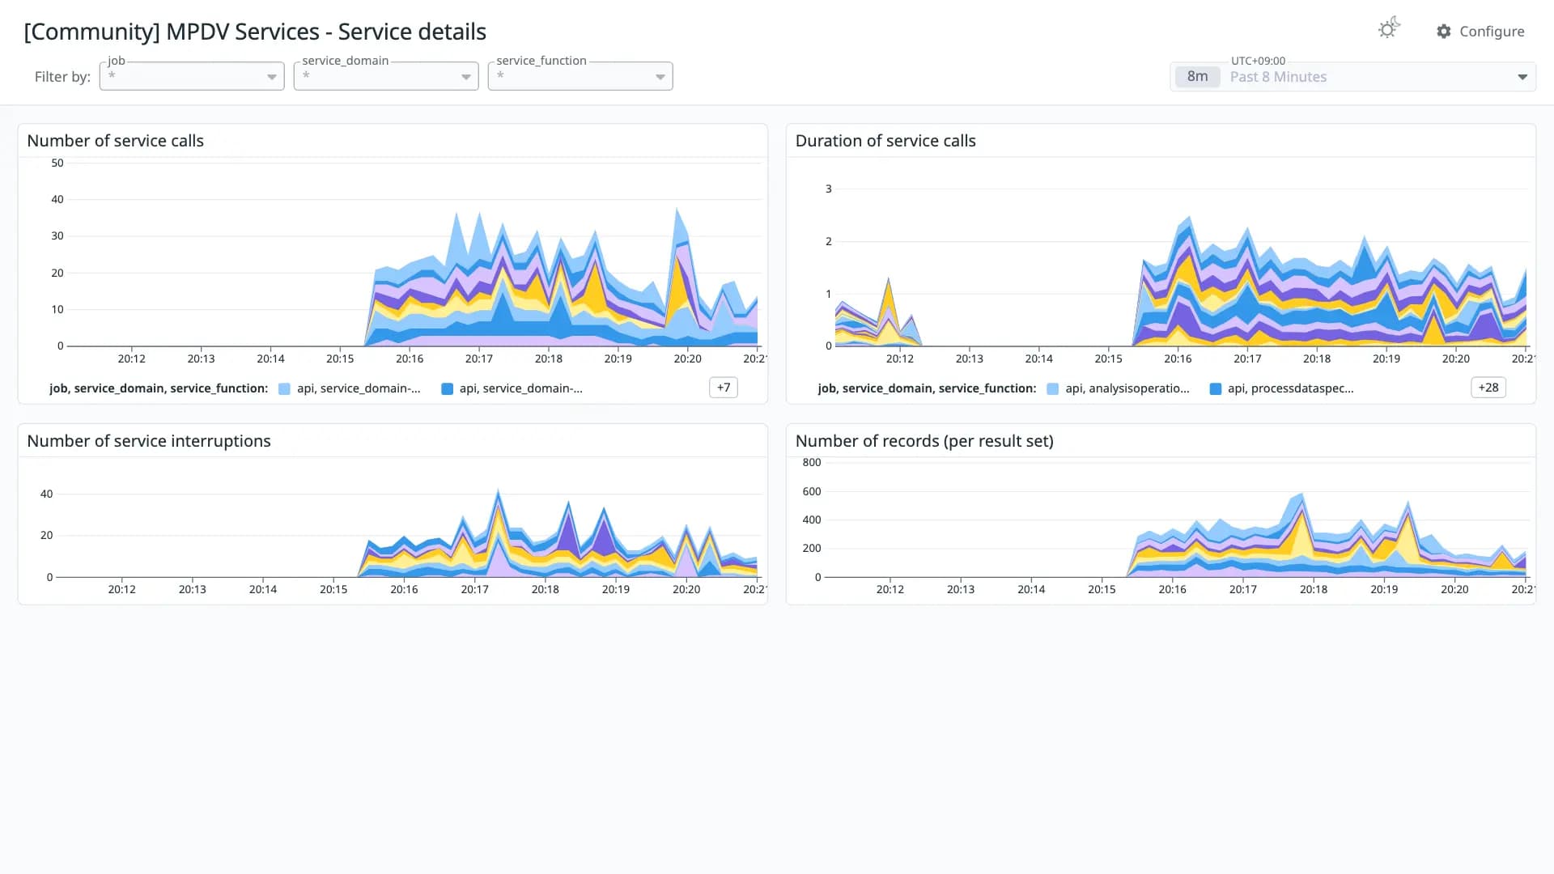
Task: Show the +7 more legend entries
Action: (724, 388)
